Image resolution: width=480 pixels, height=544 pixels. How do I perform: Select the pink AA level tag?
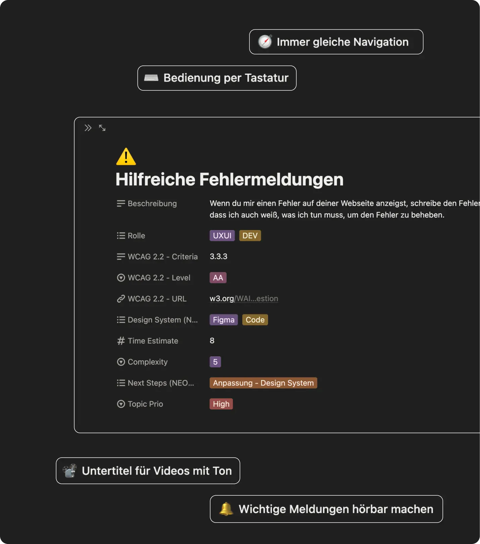[218, 278]
